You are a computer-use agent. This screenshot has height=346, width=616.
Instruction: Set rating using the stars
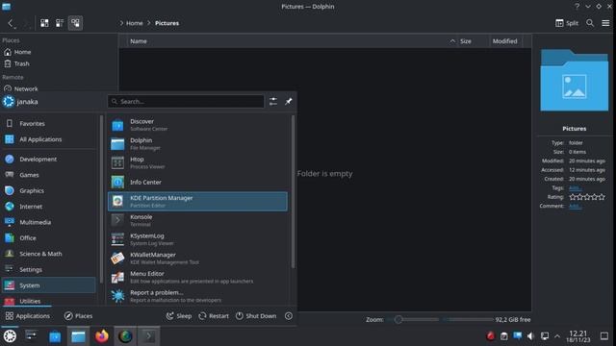[587, 197]
